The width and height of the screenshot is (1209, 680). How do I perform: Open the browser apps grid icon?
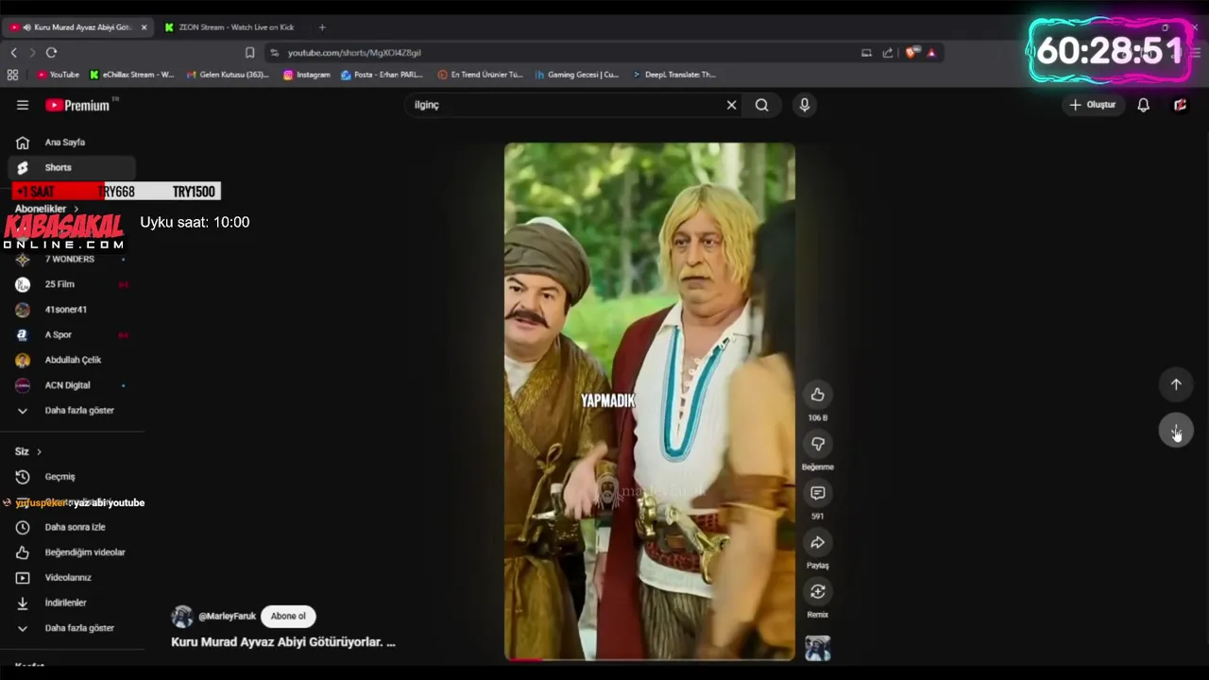(x=12, y=75)
